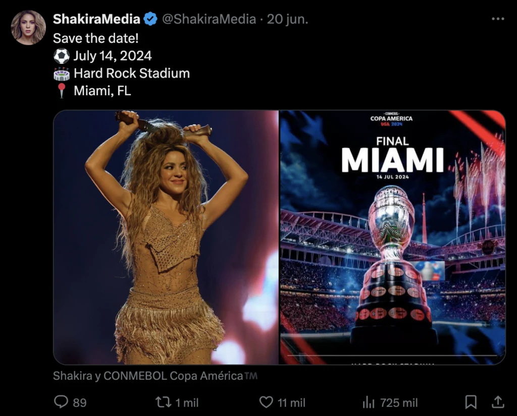Viewport: 517px width, 416px height.
Task: Open the @ShakiraMedia handle link
Action: pos(209,19)
